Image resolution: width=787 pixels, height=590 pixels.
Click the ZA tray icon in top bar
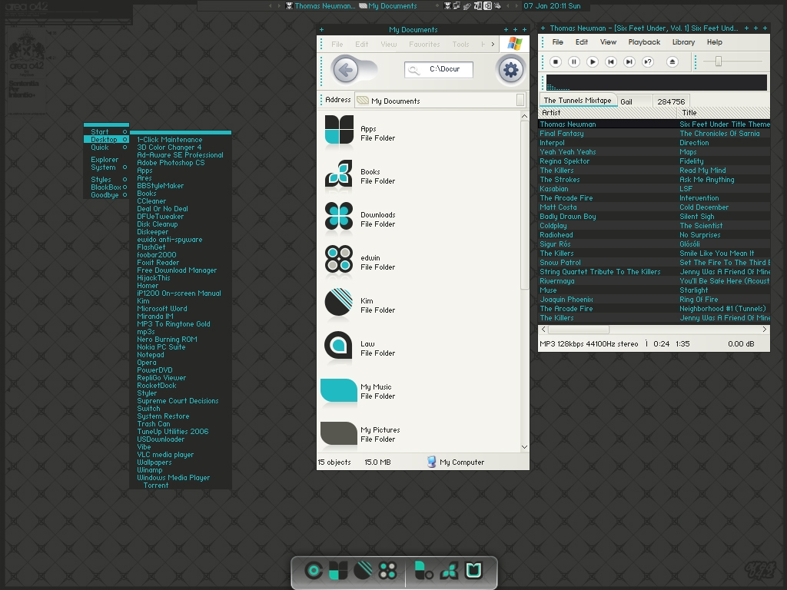tap(478, 6)
